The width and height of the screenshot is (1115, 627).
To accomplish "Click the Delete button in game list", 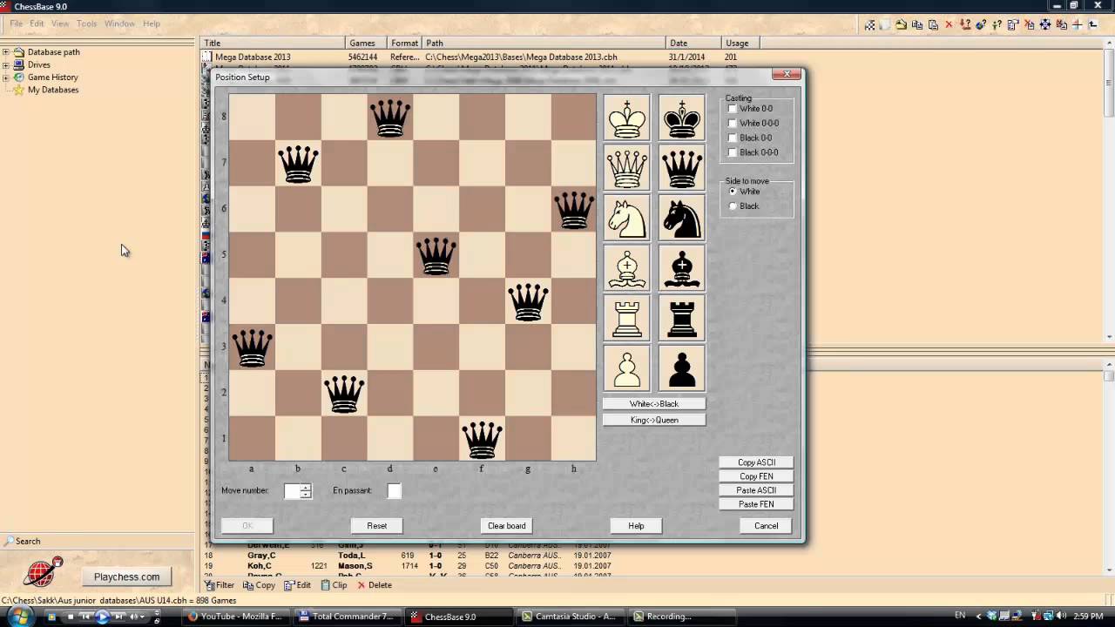I will click(x=375, y=585).
